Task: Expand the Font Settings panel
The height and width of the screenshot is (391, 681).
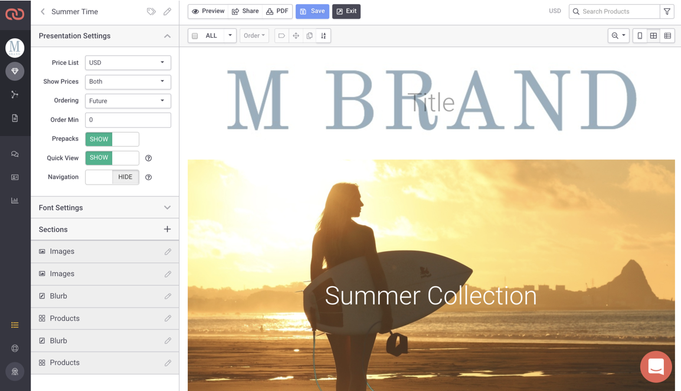Action: click(x=167, y=208)
